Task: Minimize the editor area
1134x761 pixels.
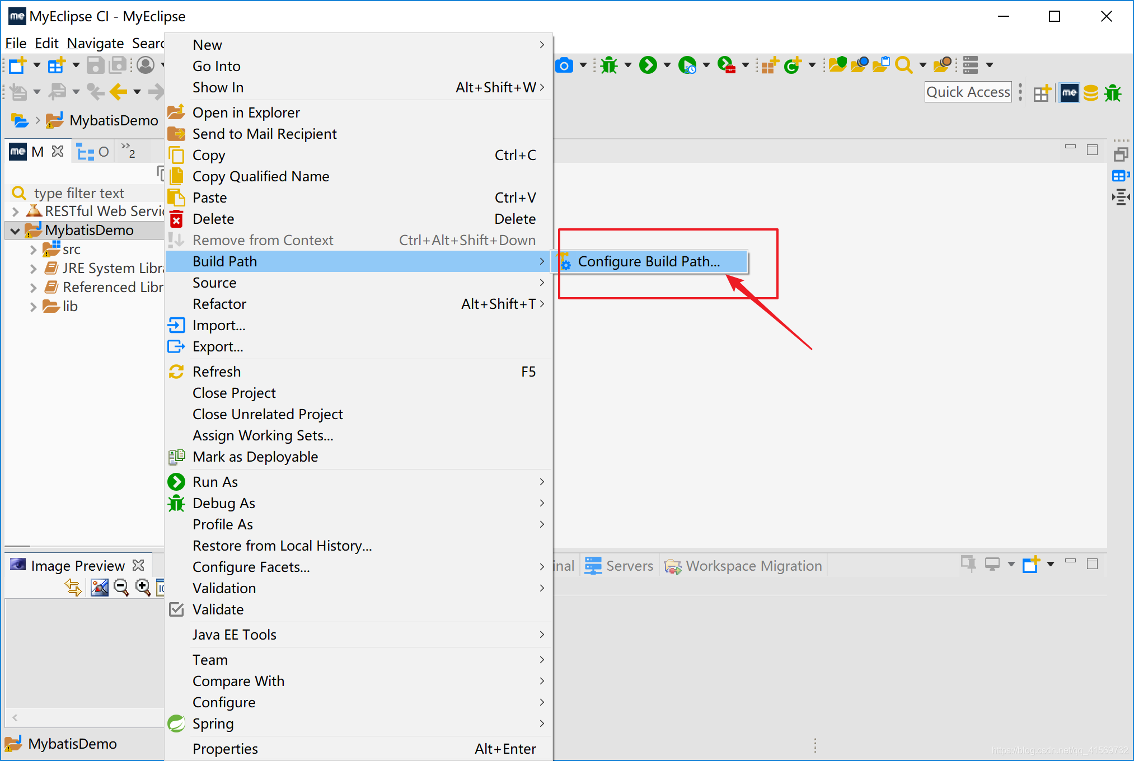Action: pyautogui.click(x=1071, y=148)
